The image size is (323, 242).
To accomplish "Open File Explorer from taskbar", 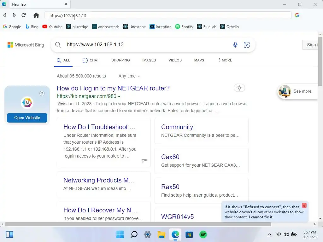I will [161, 234].
